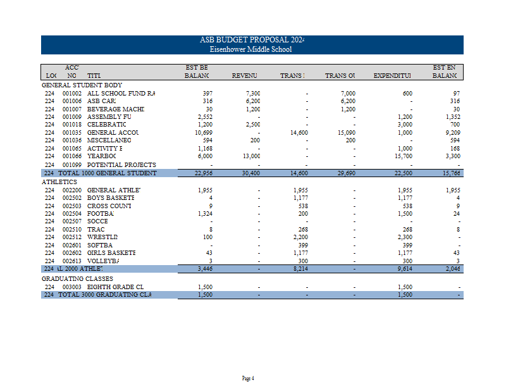Select YEARBOO revenue 13,000

tap(251, 156)
